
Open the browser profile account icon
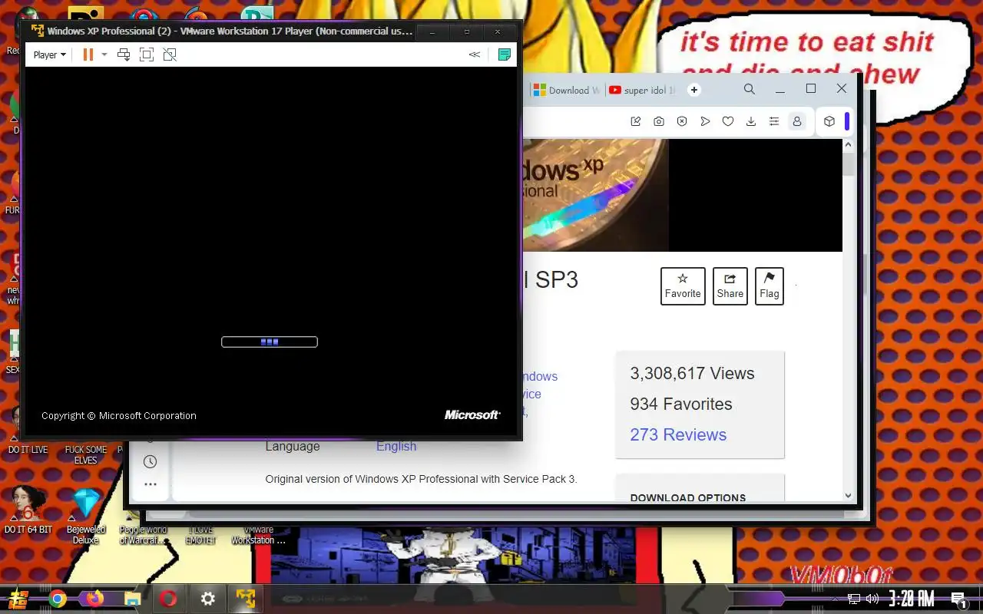tap(797, 121)
